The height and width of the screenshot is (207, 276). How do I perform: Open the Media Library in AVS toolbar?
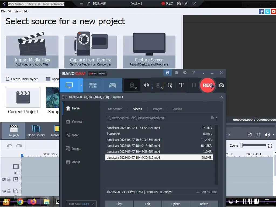click(36, 131)
